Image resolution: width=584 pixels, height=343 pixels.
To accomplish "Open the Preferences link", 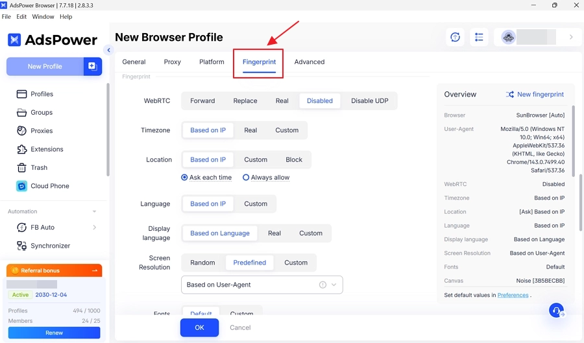I will 513,295.
